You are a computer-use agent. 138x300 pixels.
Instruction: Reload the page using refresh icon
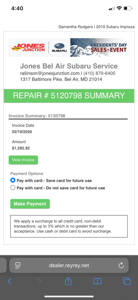121,265
